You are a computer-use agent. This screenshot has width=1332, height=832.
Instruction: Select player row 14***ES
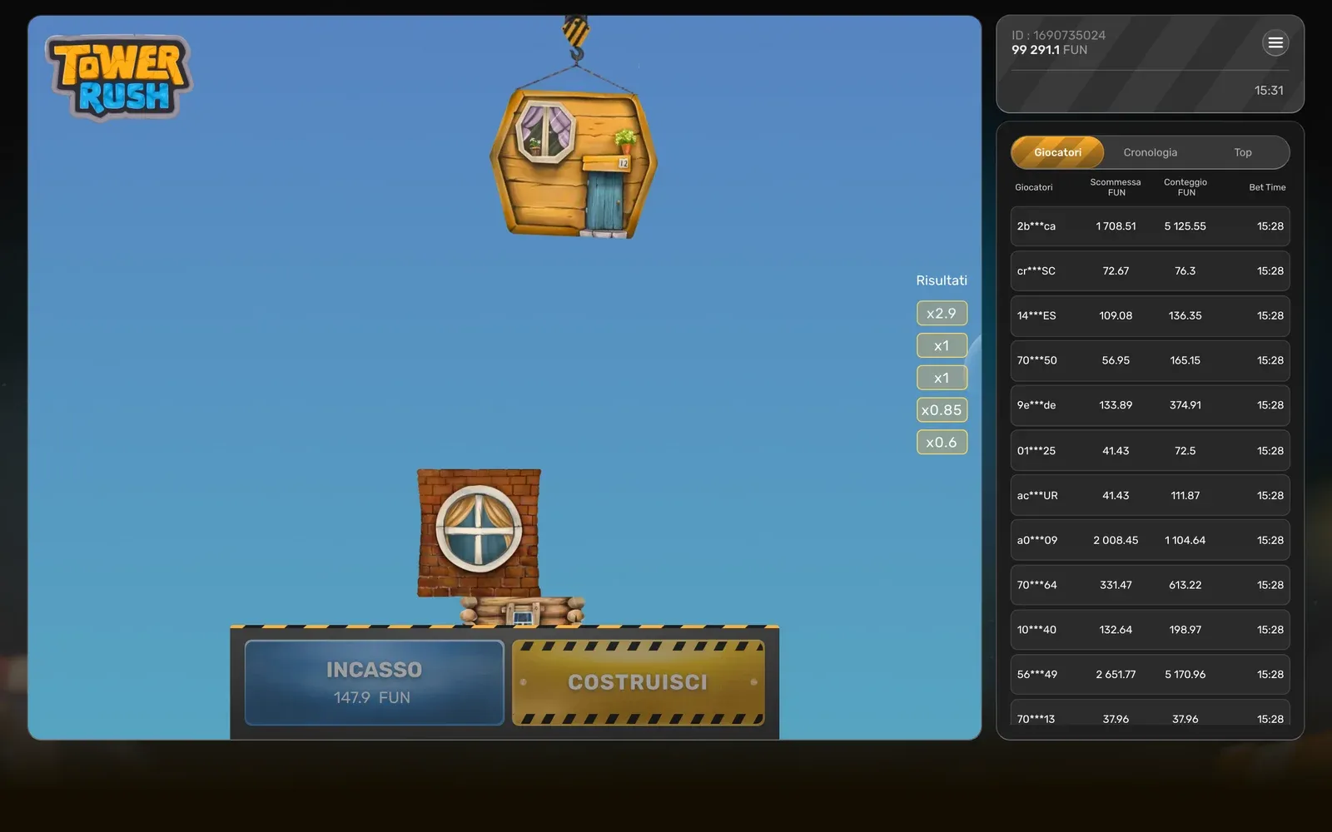[1150, 316]
